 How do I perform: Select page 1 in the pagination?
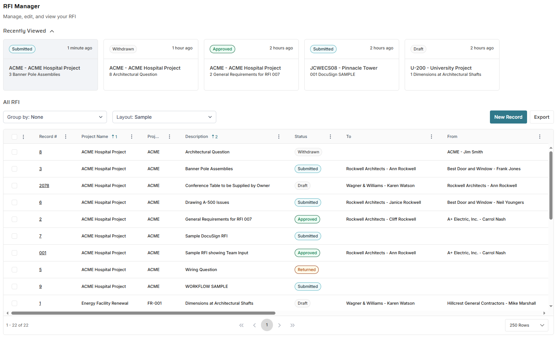[267, 325]
